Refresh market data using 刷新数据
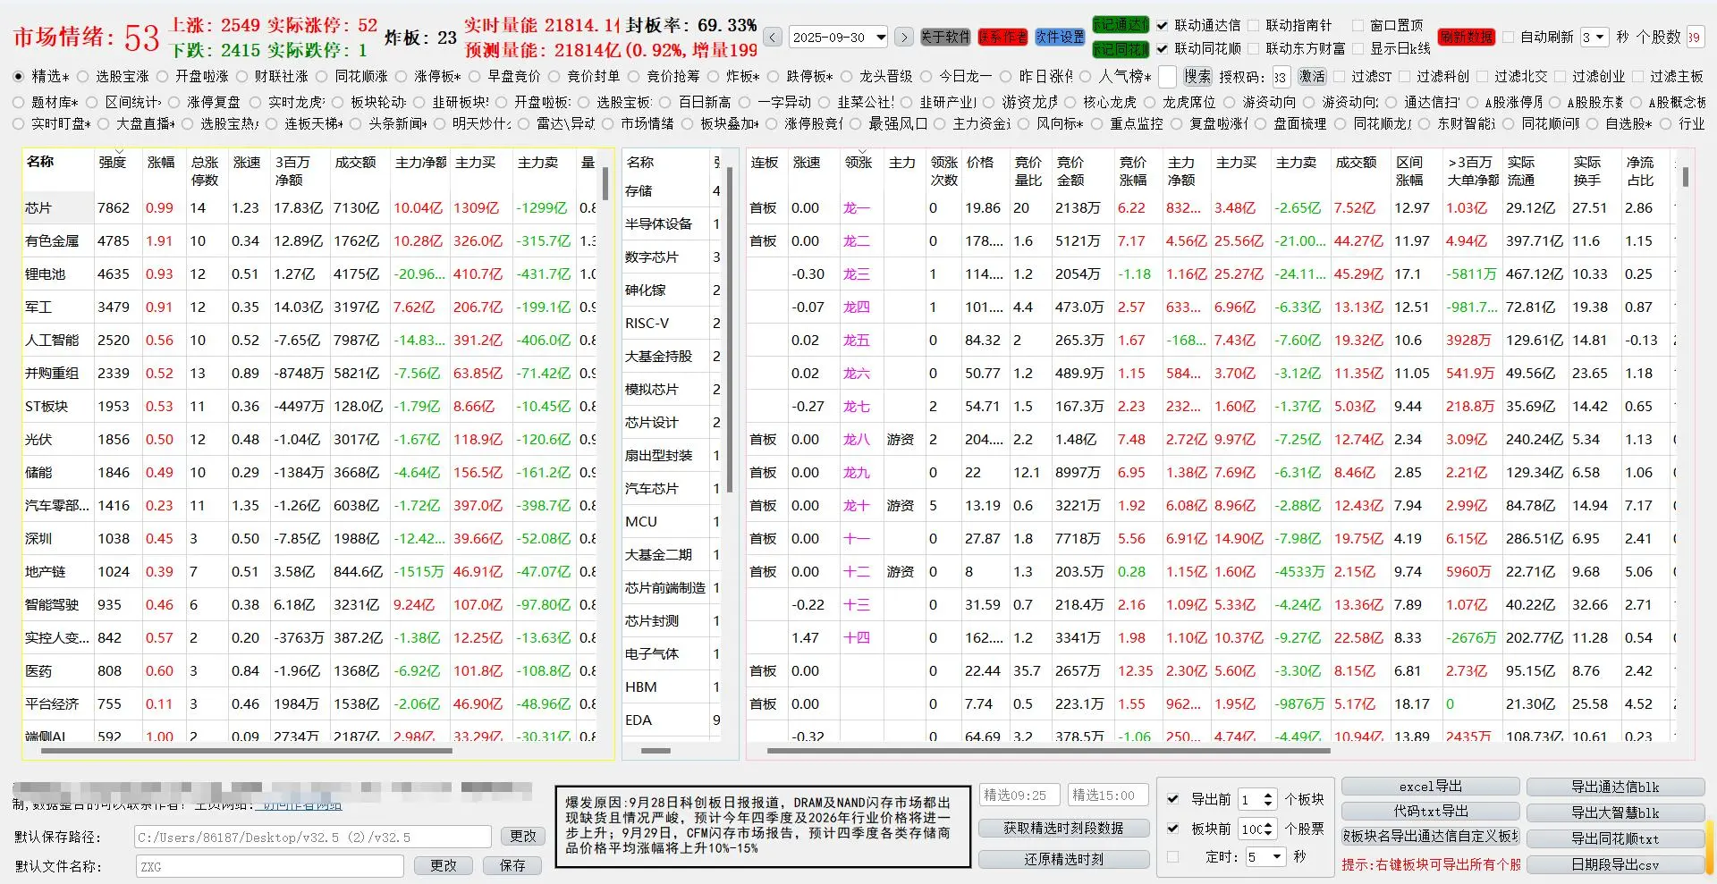This screenshot has width=1717, height=884. (1467, 38)
